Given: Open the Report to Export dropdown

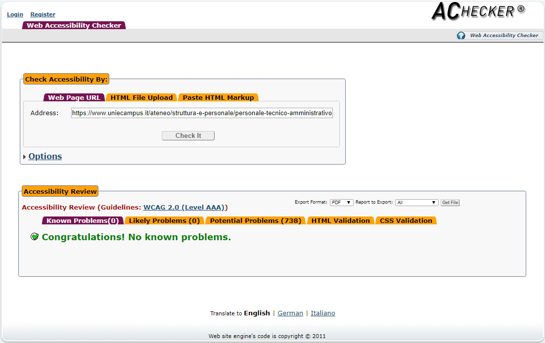Looking at the screenshot, I should [416, 202].
